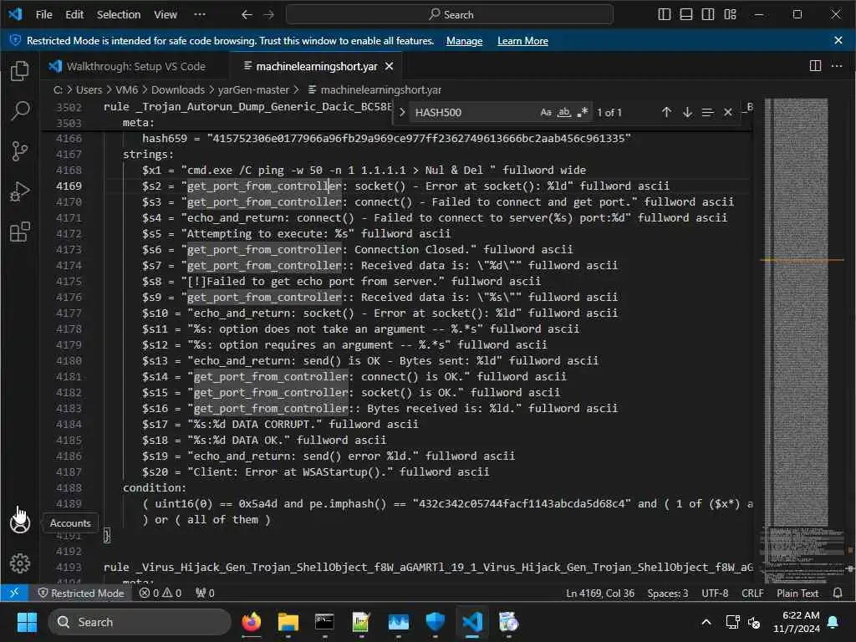856x642 pixels.
Task: Open the View menu
Action: click(166, 15)
